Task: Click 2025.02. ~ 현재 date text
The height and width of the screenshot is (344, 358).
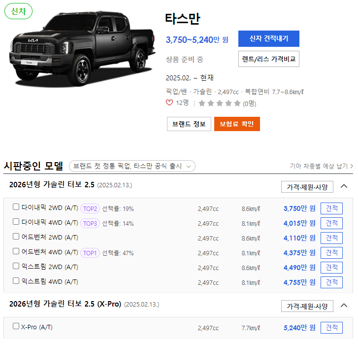Action: (190, 78)
